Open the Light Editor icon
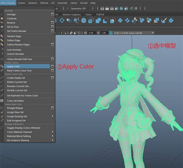The image size is (183, 168). tap(131, 9)
